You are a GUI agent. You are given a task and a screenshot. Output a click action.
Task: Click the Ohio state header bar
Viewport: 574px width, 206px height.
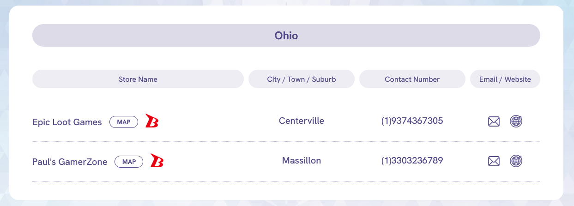[185, 36]
